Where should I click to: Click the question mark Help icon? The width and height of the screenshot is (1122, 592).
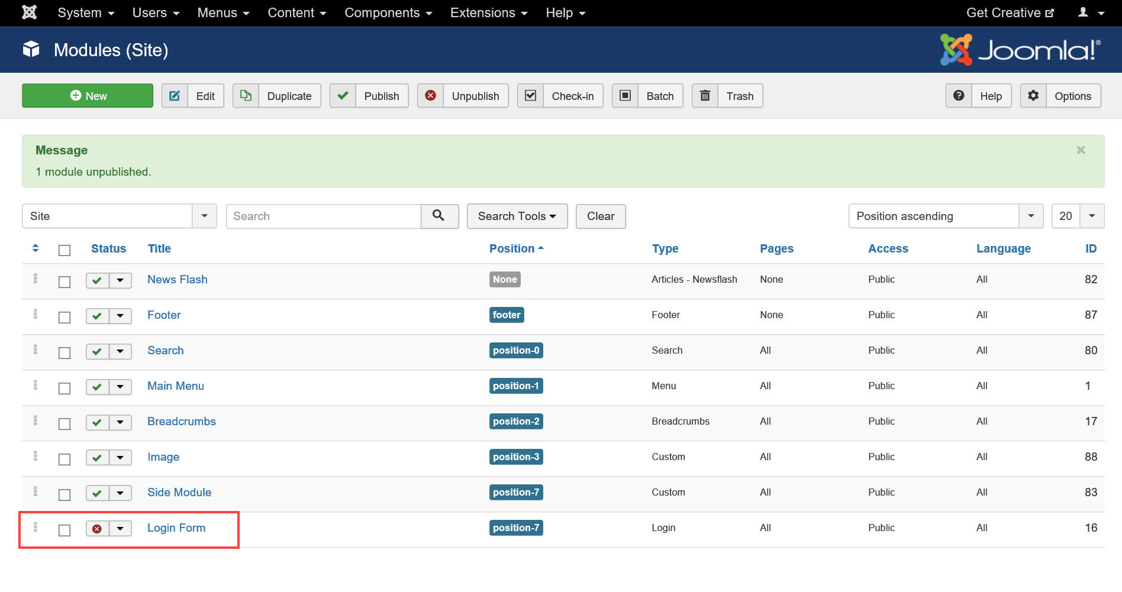[x=959, y=96]
